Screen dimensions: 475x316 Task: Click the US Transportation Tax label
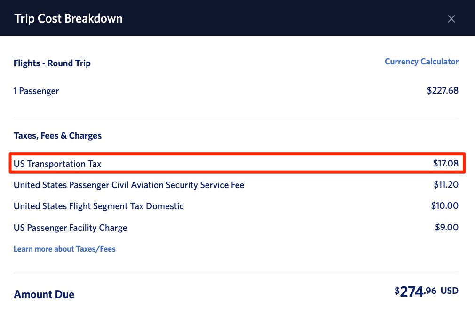point(57,164)
